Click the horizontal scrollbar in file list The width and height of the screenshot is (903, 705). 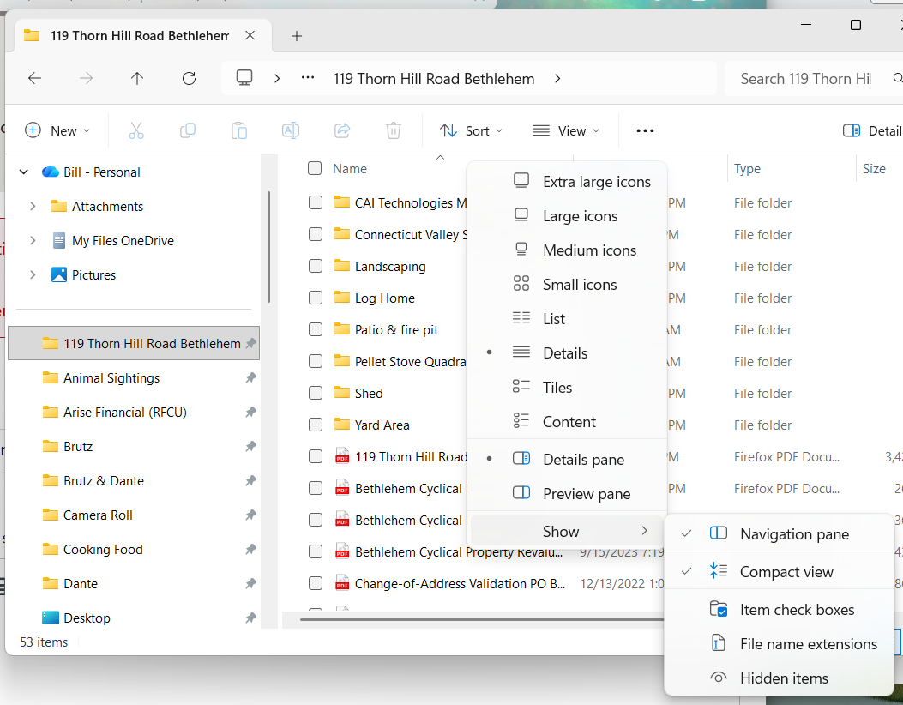click(482, 620)
